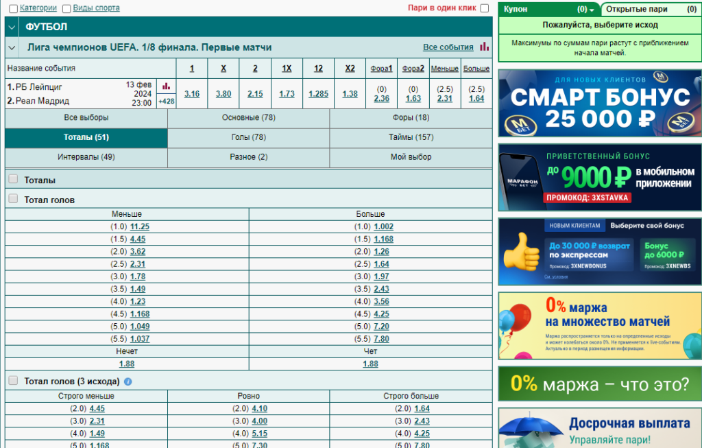The width and height of the screenshot is (702, 448).
Task: Tick the Виды спорта checkbox
Action: 66,8
